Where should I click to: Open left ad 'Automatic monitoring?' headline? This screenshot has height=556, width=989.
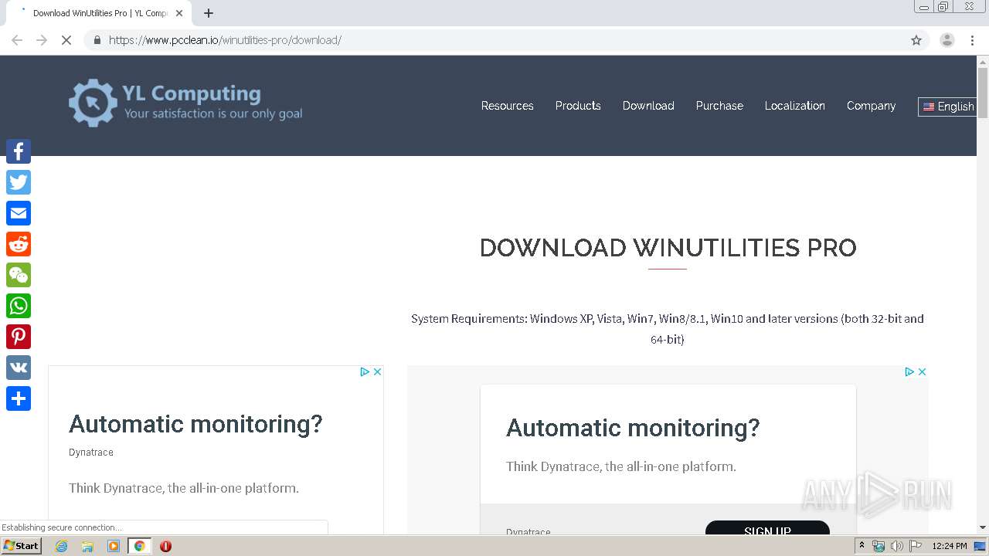[x=195, y=424]
